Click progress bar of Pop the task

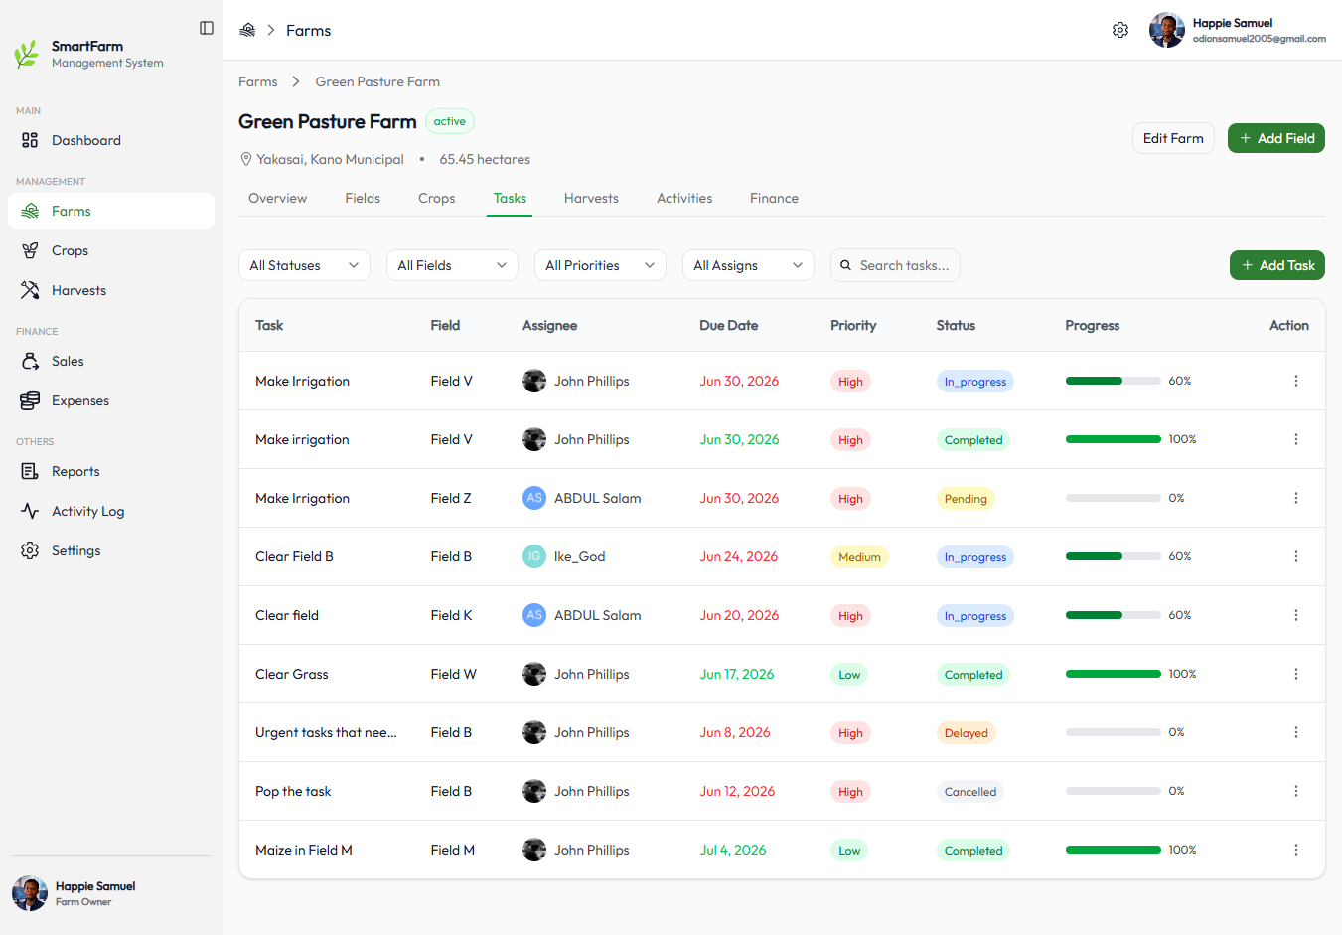(1113, 791)
